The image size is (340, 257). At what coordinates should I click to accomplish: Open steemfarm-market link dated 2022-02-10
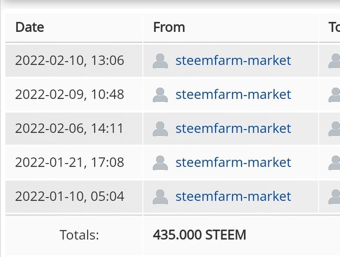(233, 61)
